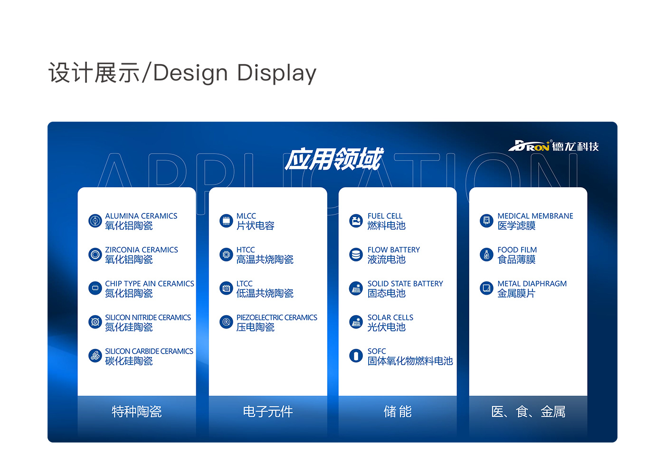Open the 特种陶瓷 category footer
Screen dimensions: 665x453
tap(137, 412)
